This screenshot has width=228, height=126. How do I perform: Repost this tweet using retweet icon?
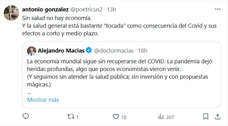[x=70, y=117]
